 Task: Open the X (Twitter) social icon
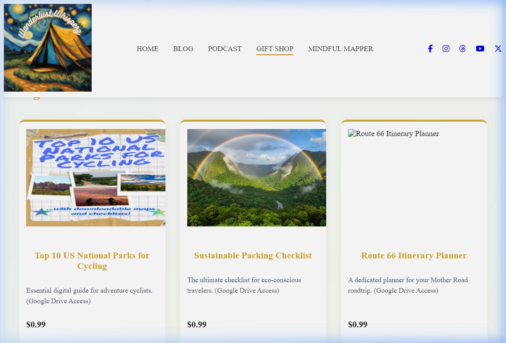click(x=498, y=49)
